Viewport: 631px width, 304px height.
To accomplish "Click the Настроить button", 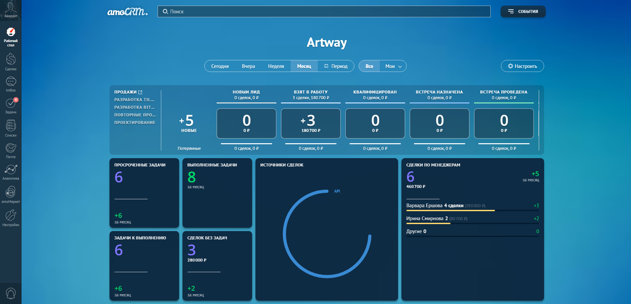I will (x=522, y=66).
